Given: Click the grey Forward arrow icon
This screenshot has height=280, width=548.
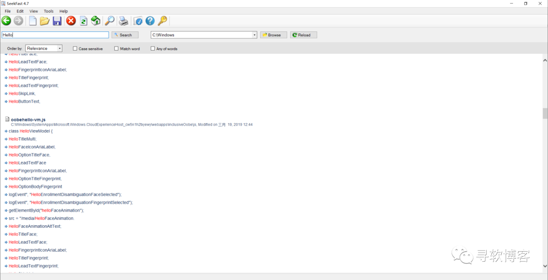Looking at the screenshot, I should [18, 21].
